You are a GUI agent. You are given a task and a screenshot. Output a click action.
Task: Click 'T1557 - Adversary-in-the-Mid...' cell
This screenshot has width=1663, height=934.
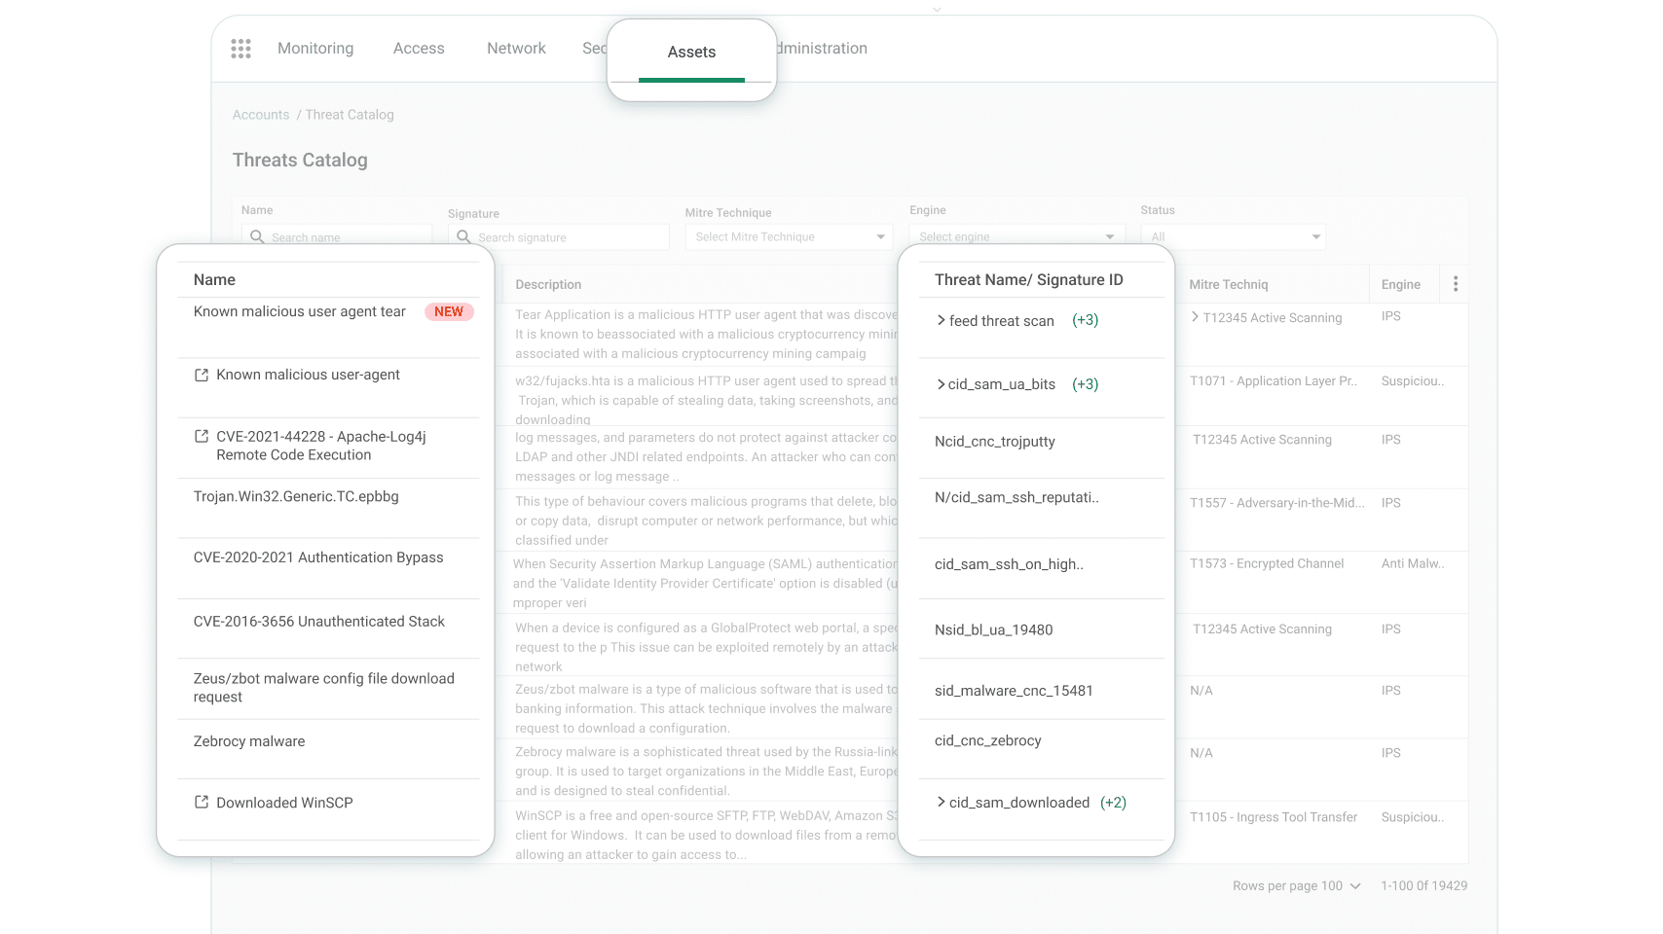[1277, 503]
